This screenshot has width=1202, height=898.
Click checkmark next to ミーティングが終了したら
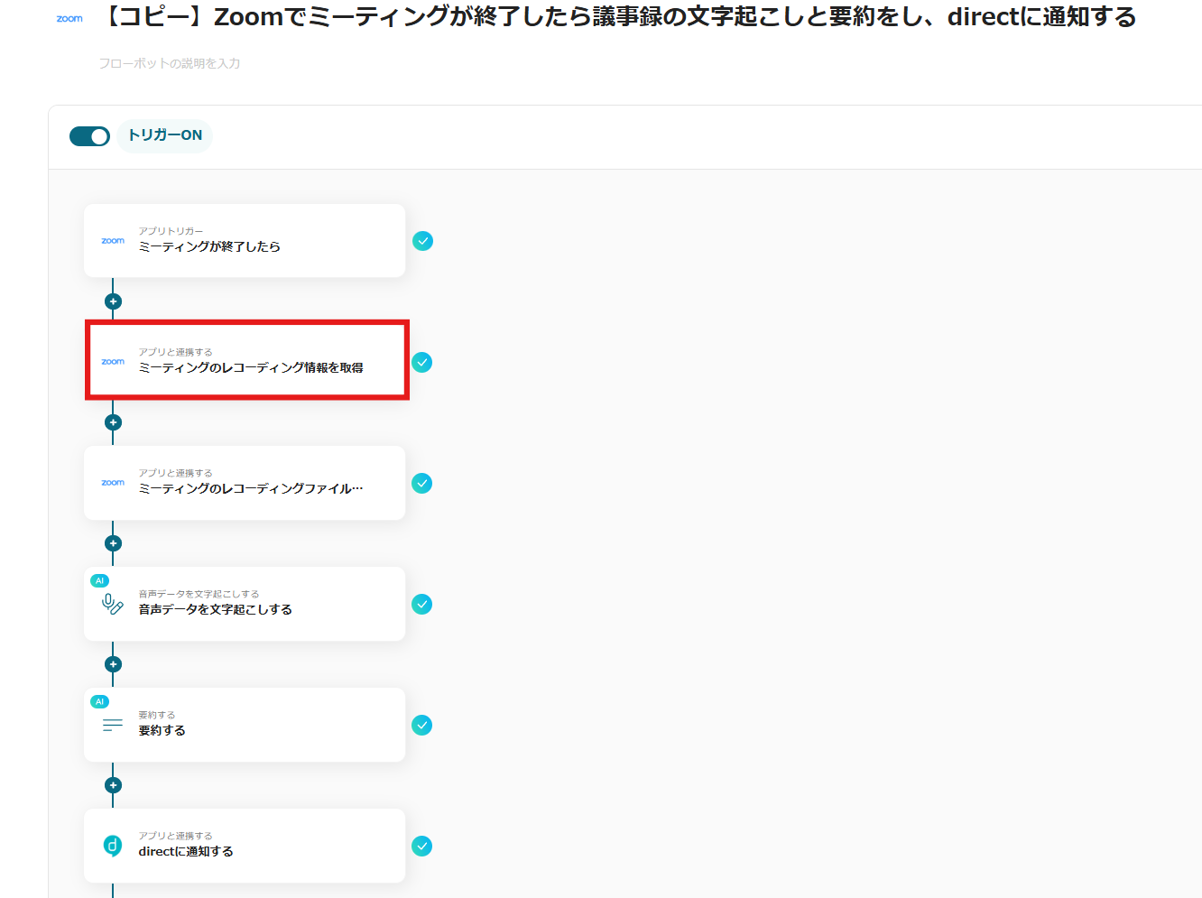[x=422, y=241]
